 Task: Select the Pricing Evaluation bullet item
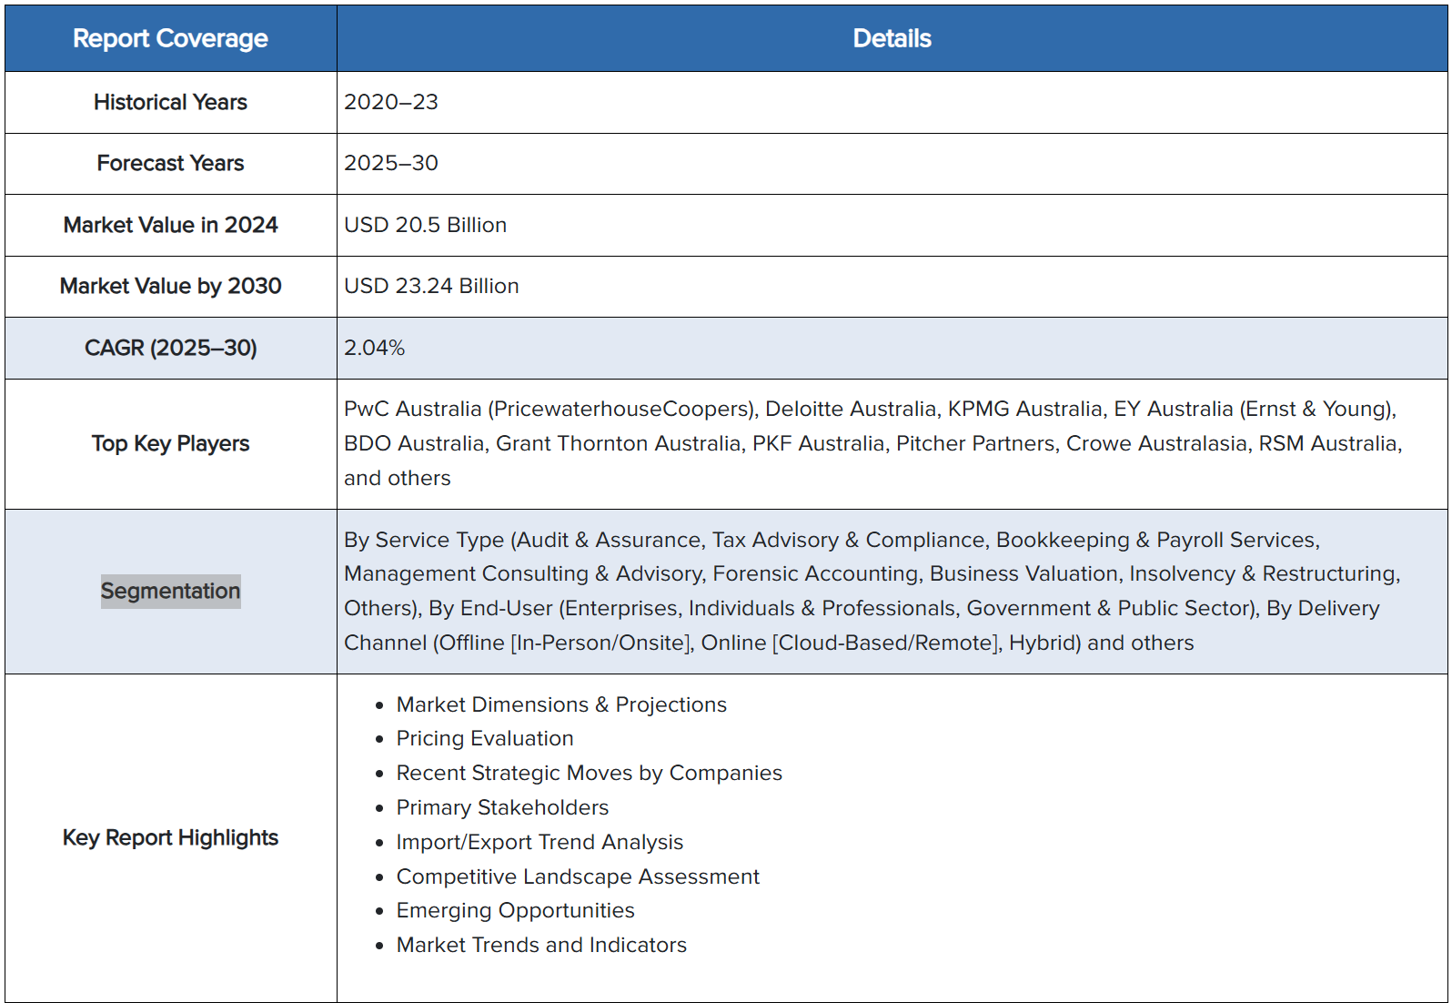[x=485, y=738]
